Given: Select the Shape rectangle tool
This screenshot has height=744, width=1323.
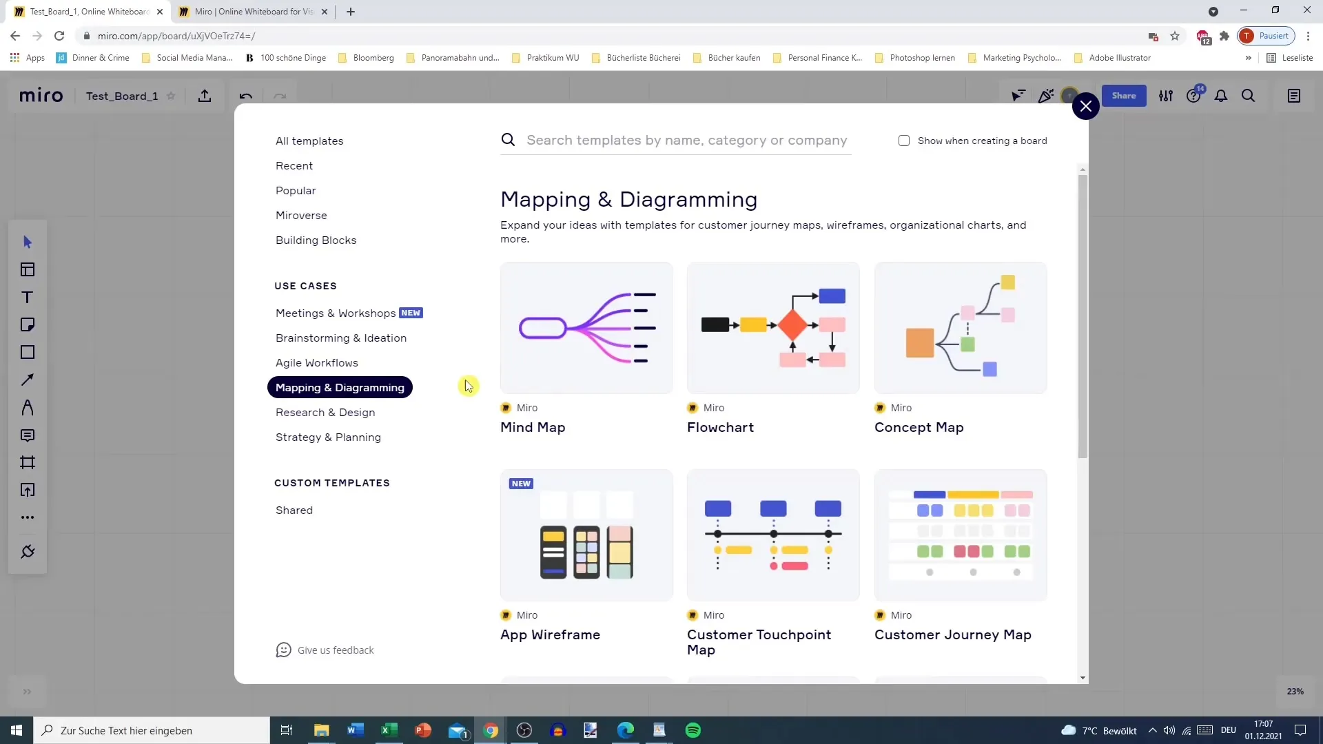Looking at the screenshot, I should (x=28, y=352).
